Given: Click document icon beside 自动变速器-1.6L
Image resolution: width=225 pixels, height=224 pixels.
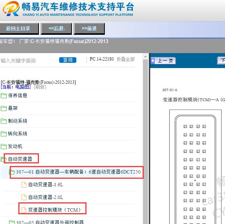Looking at the screenshot, I should click(x=24, y=185).
